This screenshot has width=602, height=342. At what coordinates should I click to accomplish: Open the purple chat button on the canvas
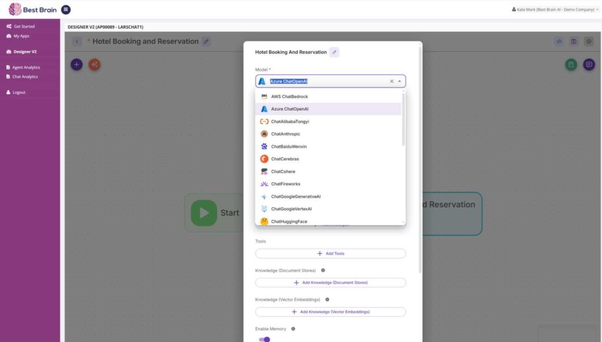(x=589, y=65)
